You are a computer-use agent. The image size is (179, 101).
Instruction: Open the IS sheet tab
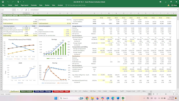pyautogui.click(x=72, y=91)
